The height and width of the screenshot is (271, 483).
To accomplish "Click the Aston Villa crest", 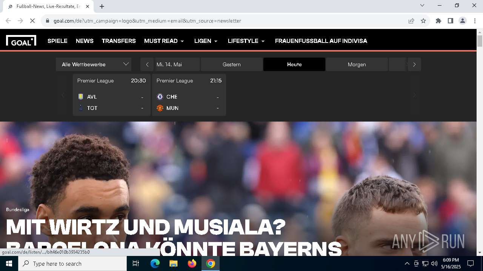I will (x=80, y=97).
